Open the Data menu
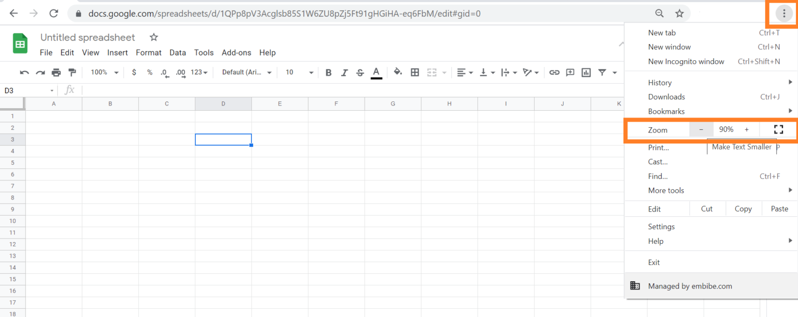 click(x=178, y=52)
